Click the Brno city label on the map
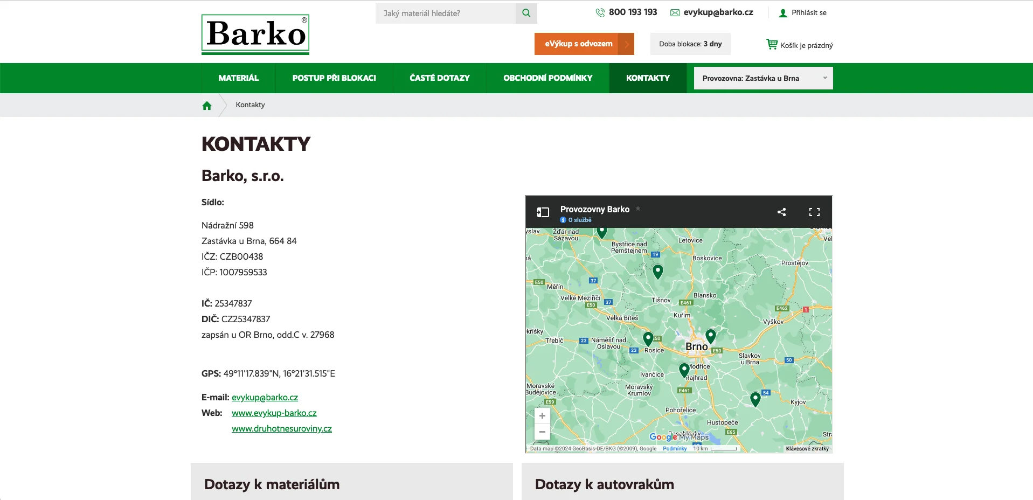The height and width of the screenshot is (500, 1033). (x=696, y=347)
